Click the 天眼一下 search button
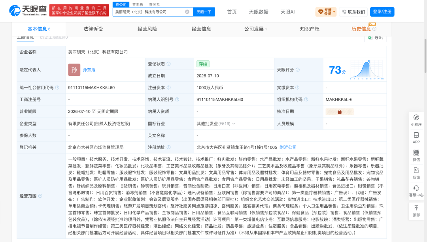The height and width of the screenshot is (242, 427). pos(204,12)
